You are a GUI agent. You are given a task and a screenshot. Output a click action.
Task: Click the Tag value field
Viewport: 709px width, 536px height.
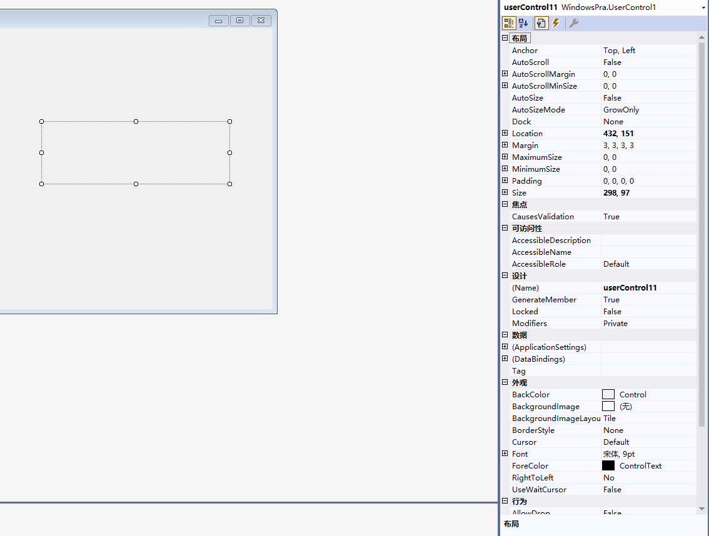coord(649,370)
